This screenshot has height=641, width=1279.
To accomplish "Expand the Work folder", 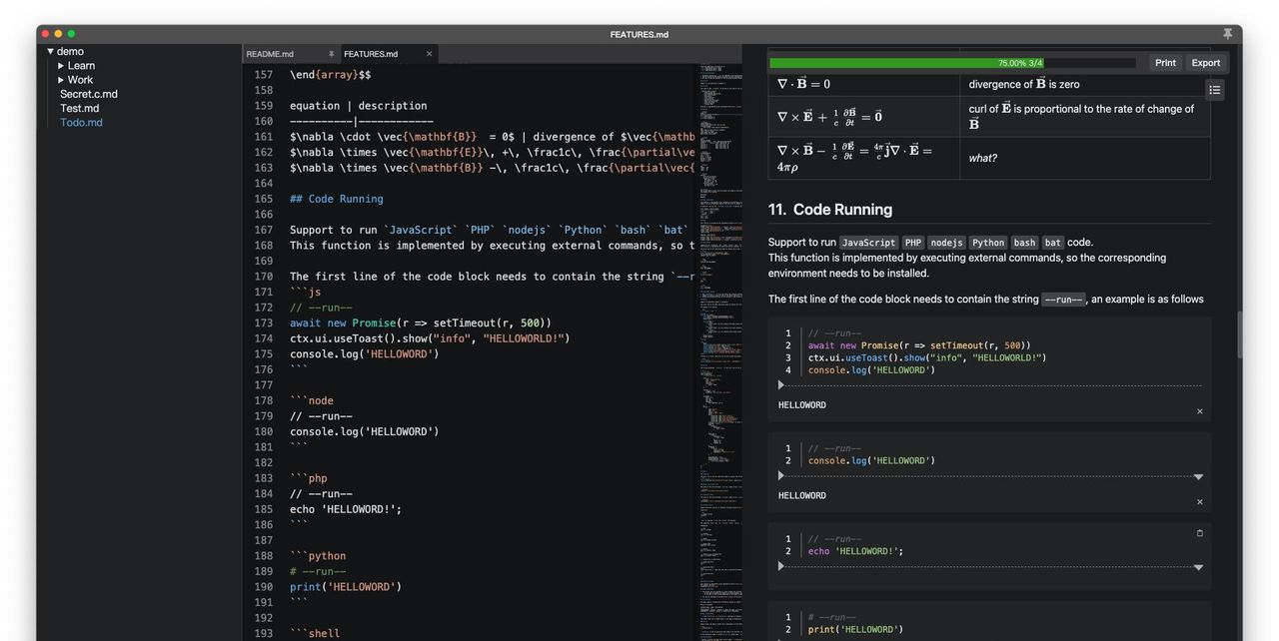I will click(61, 80).
